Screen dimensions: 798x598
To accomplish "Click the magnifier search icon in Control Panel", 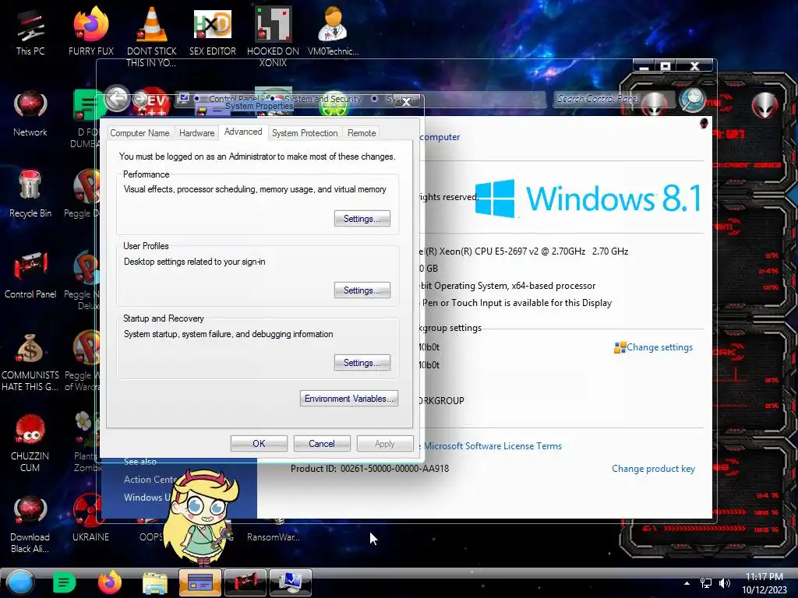I will [x=692, y=99].
